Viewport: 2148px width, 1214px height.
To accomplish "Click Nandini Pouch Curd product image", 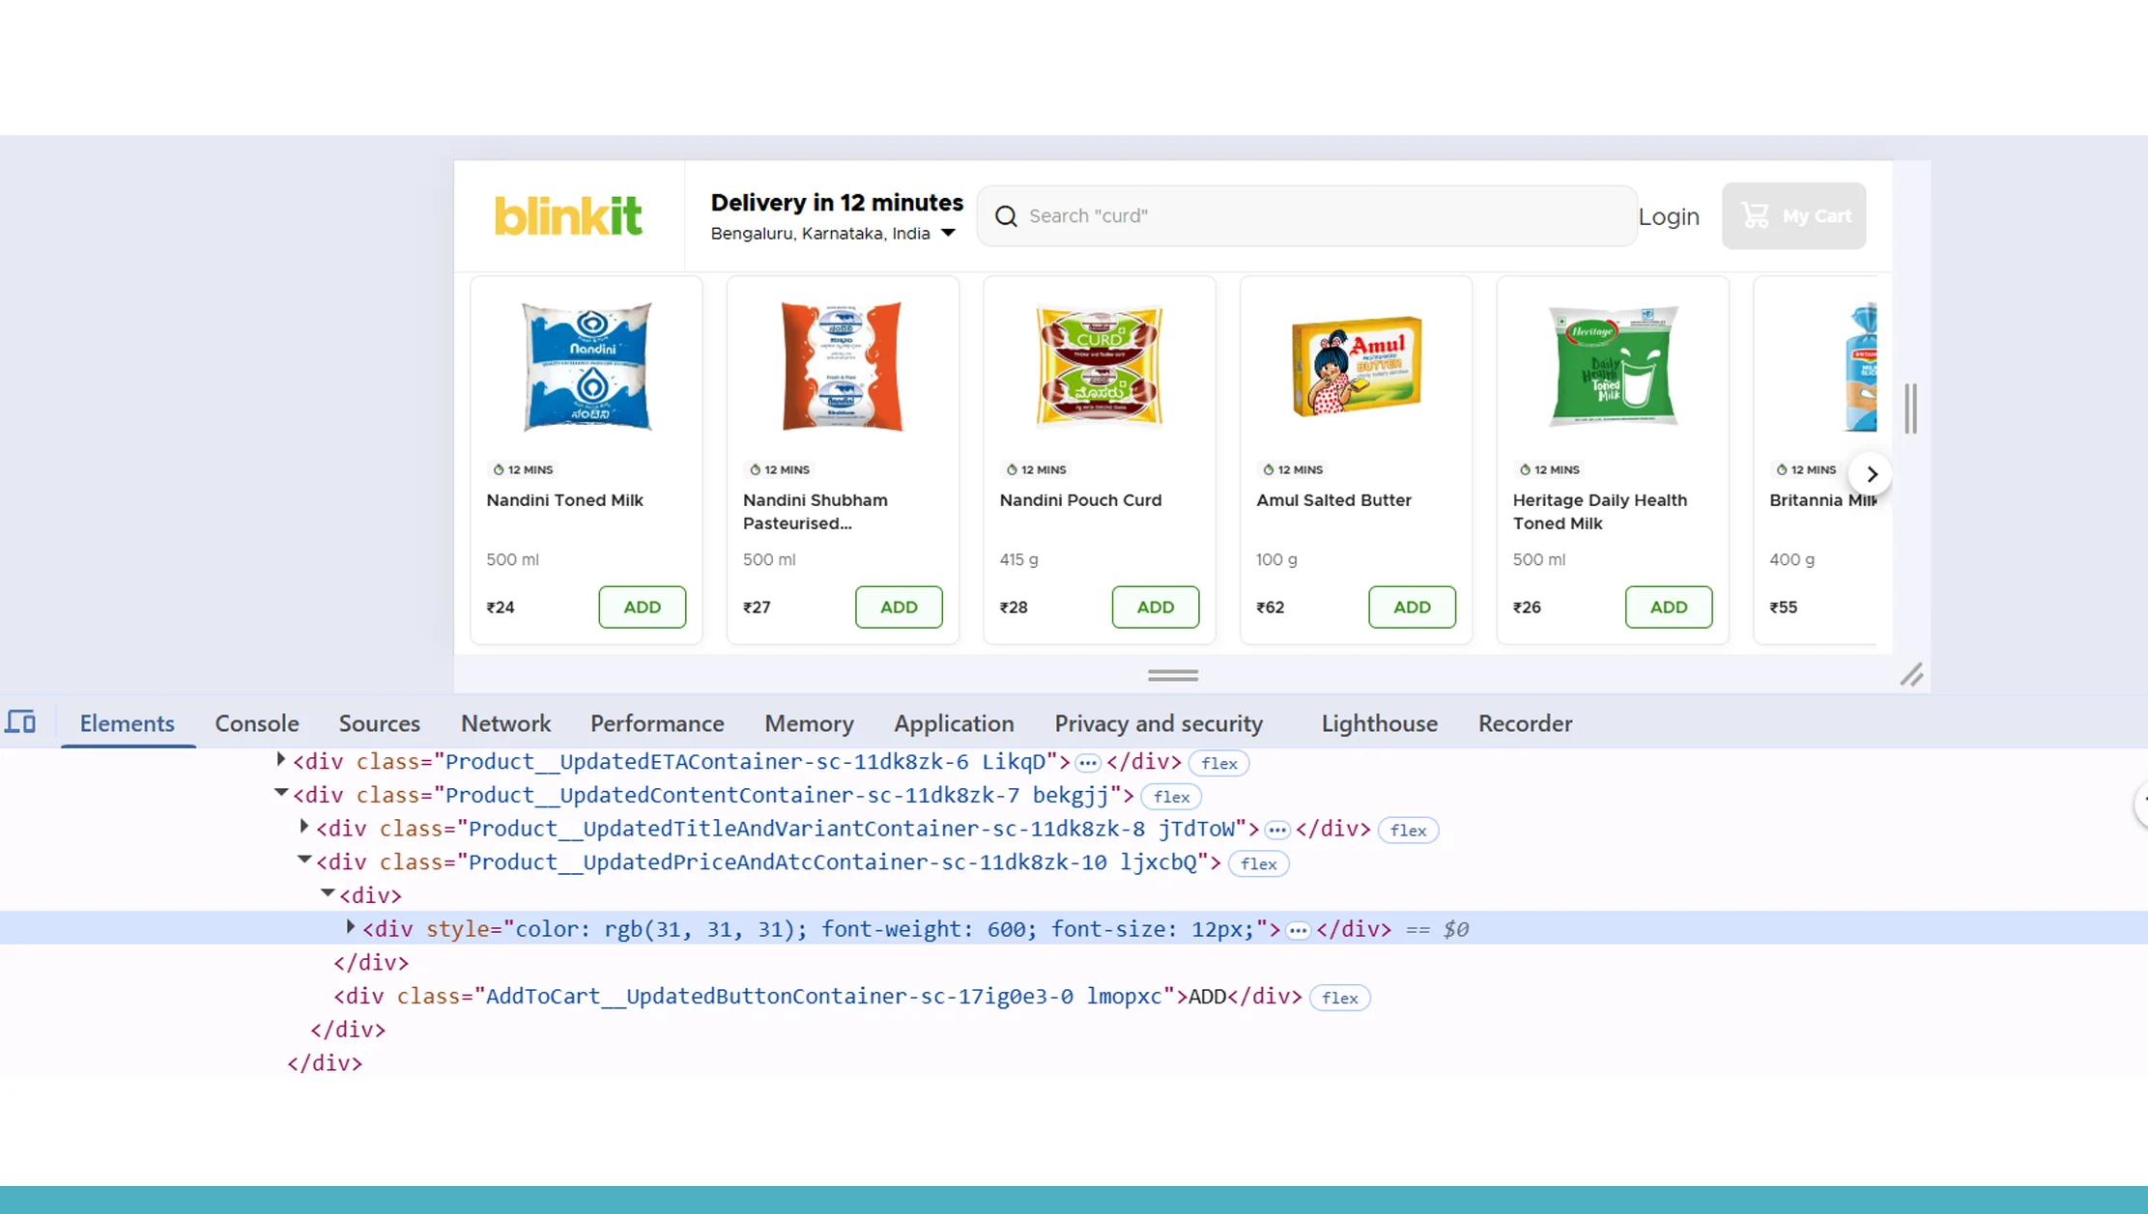I will coord(1100,366).
